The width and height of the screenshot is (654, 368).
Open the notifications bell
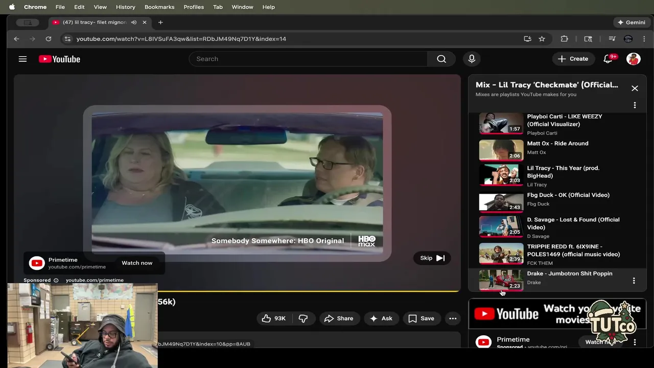click(x=608, y=59)
